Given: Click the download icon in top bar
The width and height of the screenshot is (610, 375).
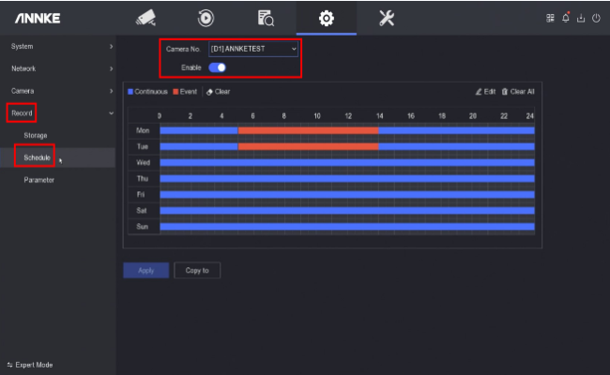Looking at the screenshot, I should 582,18.
